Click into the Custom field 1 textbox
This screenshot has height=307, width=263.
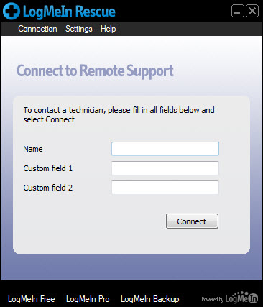(x=165, y=168)
